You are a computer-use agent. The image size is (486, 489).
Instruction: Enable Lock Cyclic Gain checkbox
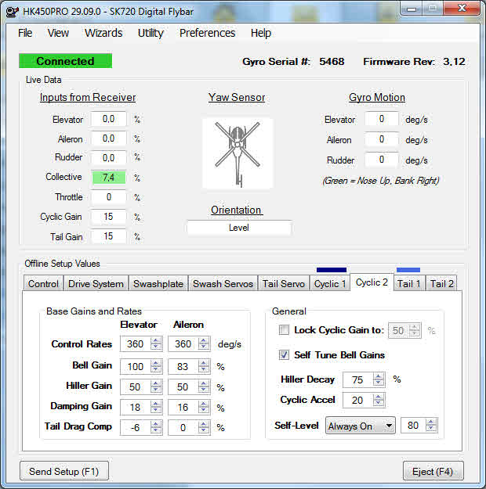[x=284, y=329]
